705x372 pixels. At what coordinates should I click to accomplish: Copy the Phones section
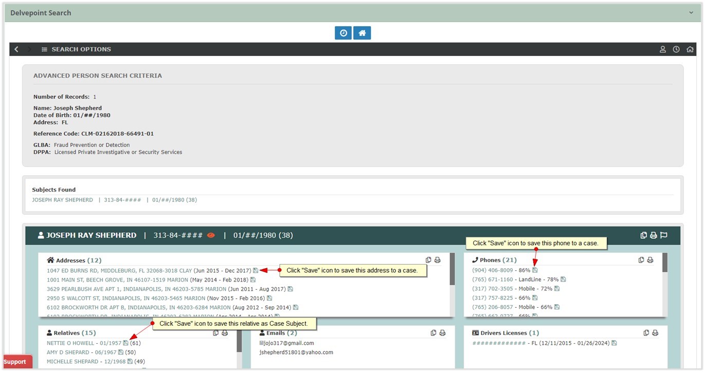click(x=641, y=260)
